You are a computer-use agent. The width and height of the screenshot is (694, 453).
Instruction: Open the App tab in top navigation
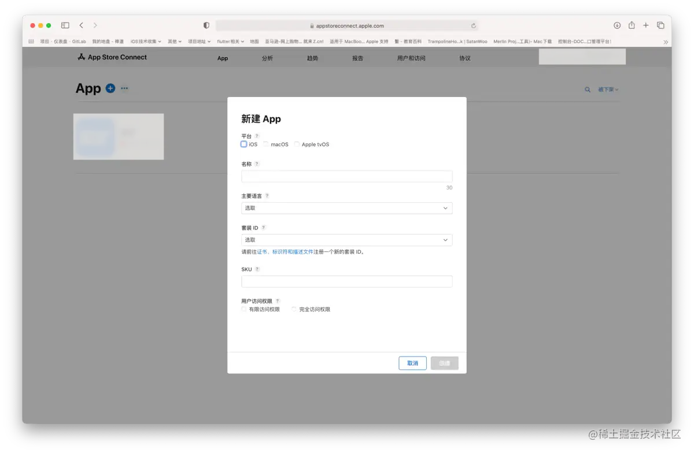(223, 58)
